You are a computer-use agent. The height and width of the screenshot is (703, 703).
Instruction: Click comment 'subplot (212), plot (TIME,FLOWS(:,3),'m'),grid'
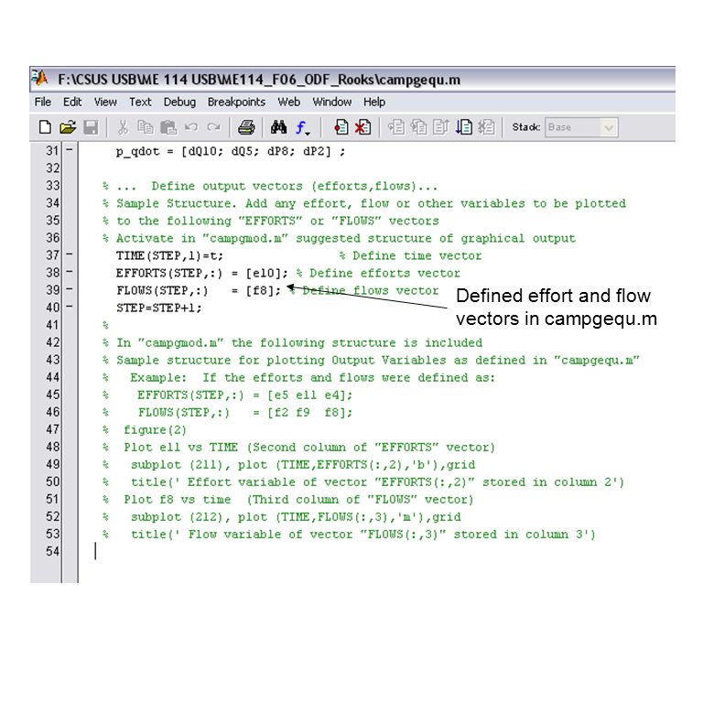coord(296,517)
